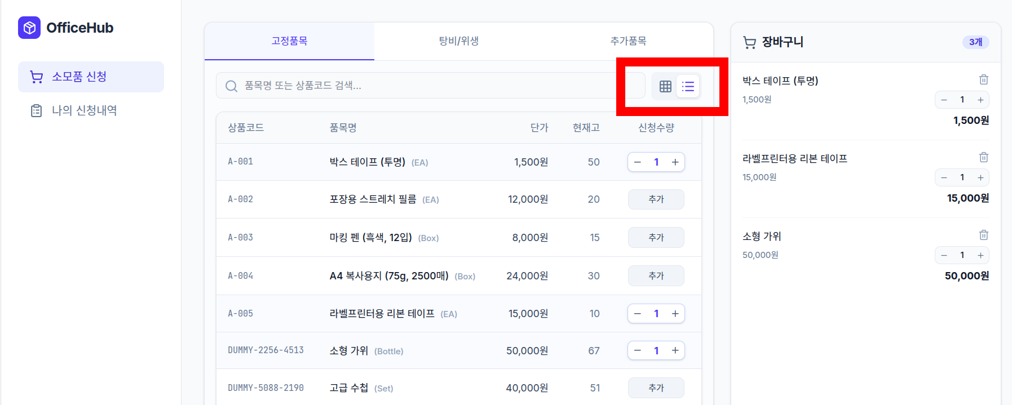Click 포장용 스트레치 필름 item name
Image resolution: width=1012 pixels, height=405 pixels.
[x=373, y=199]
